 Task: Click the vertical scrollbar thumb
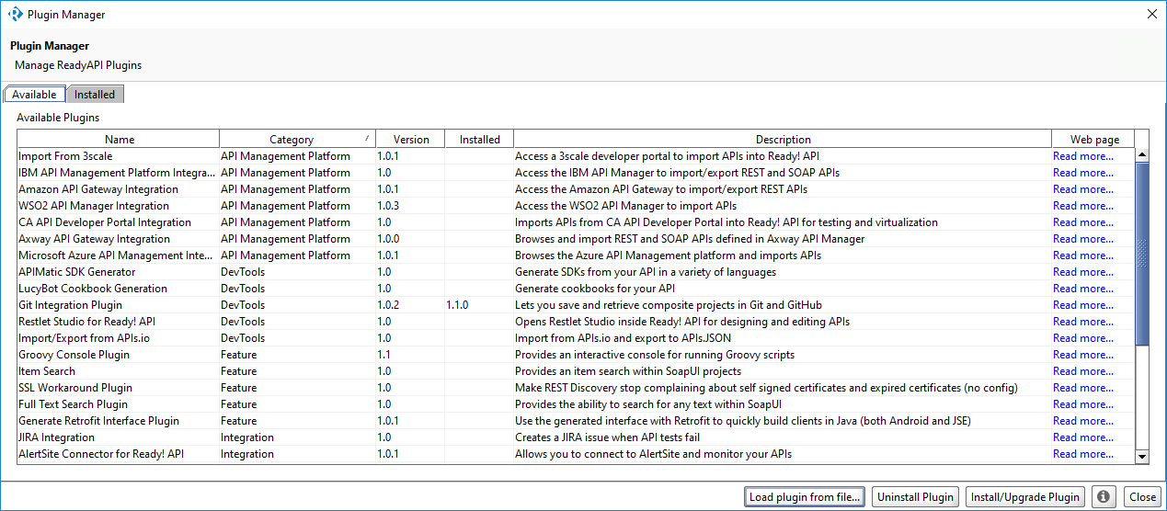1142,254
